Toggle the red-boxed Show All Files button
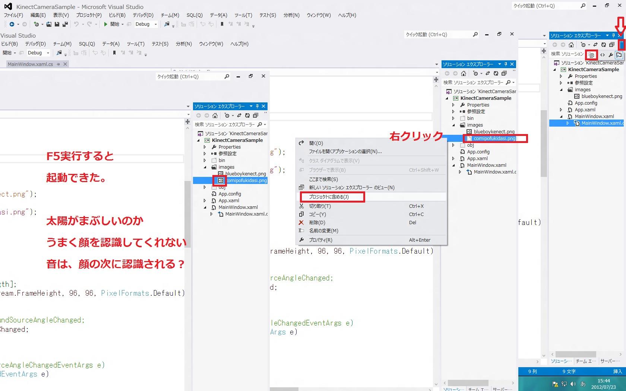 pos(591,55)
